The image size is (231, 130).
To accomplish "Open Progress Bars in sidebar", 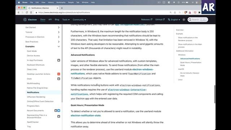I will [33, 106].
